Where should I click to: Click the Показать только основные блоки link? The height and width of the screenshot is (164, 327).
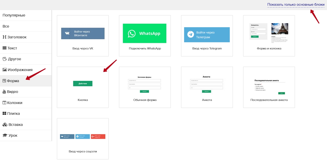[x=296, y=5]
